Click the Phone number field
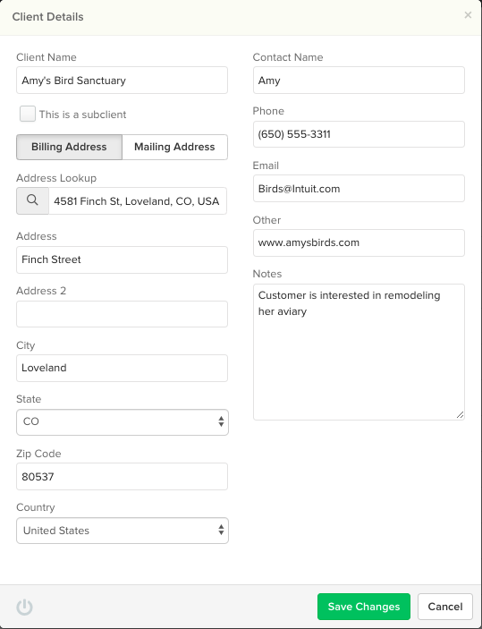 pyautogui.click(x=359, y=134)
